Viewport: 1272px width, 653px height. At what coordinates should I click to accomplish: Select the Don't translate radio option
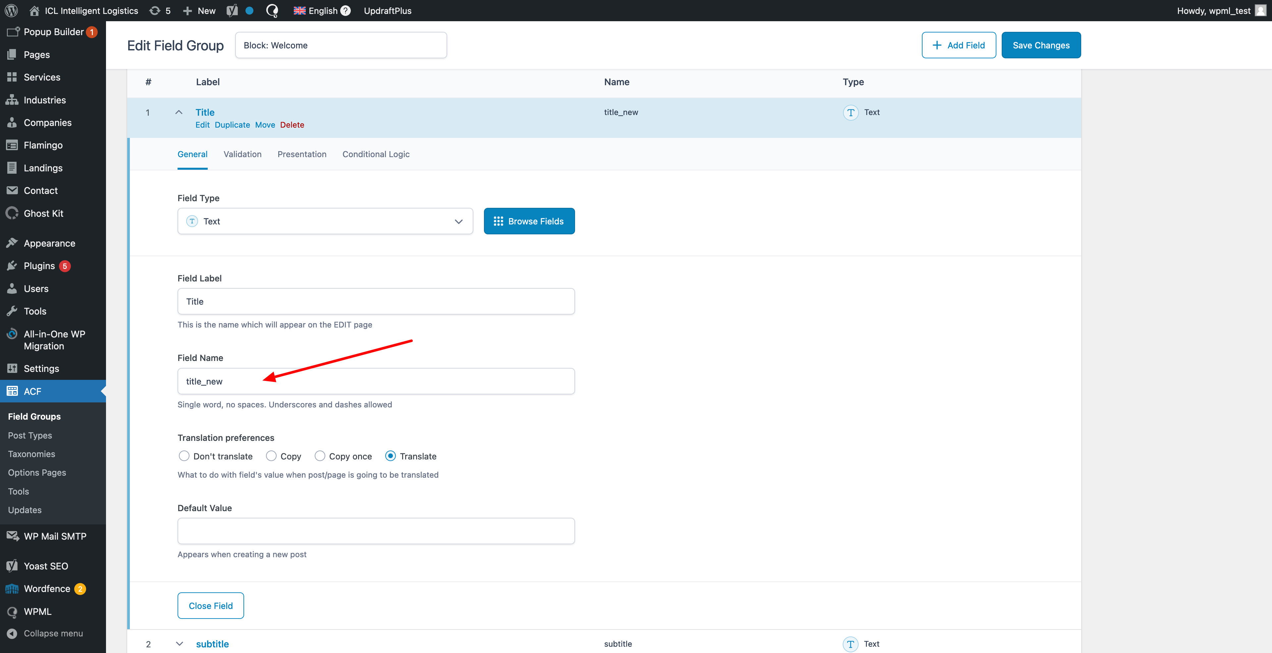point(184,456)
